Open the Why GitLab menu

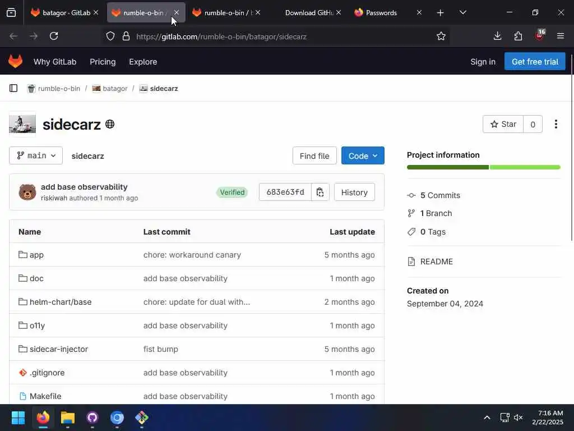(x=55, y=62)
